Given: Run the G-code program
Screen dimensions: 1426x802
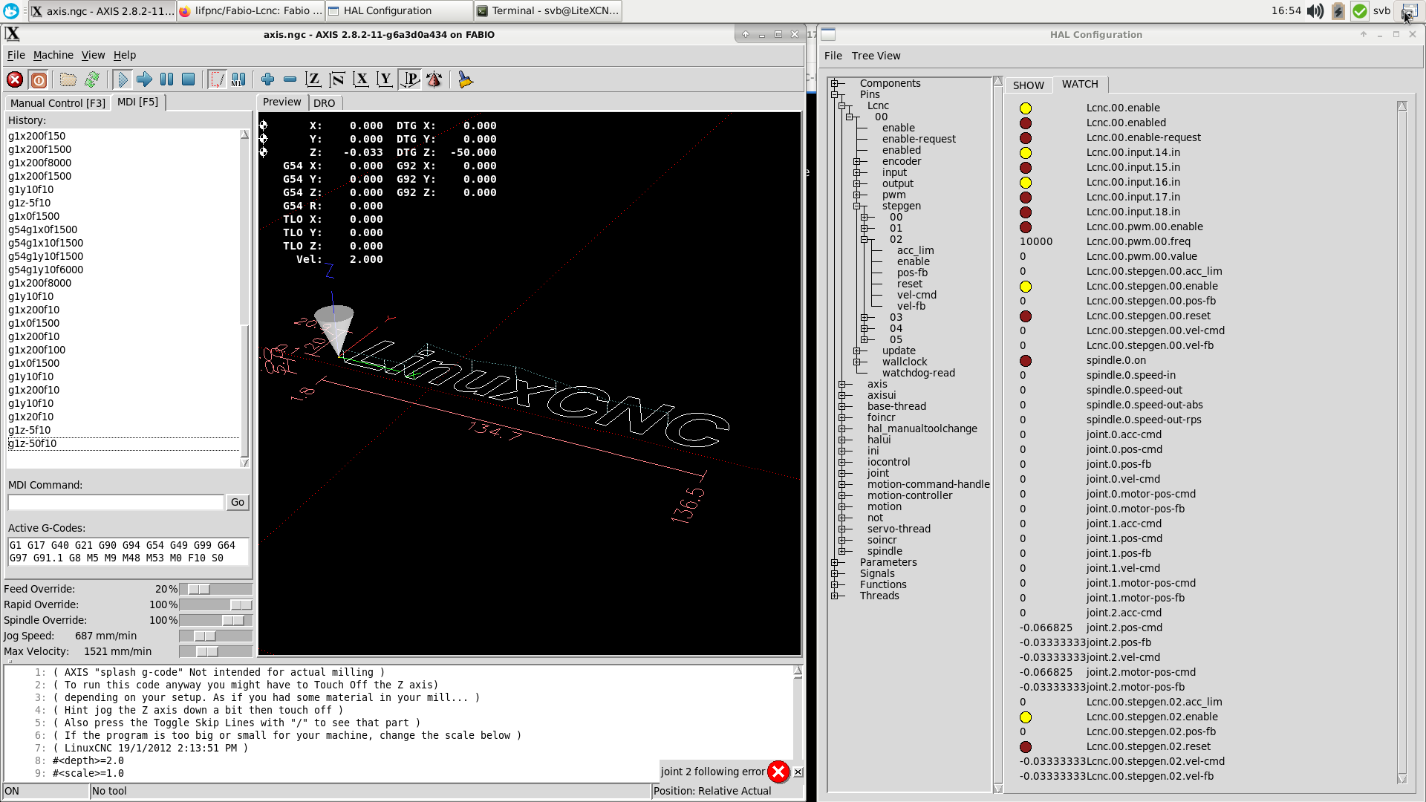Looking at the screenshot, I should 123,79.
